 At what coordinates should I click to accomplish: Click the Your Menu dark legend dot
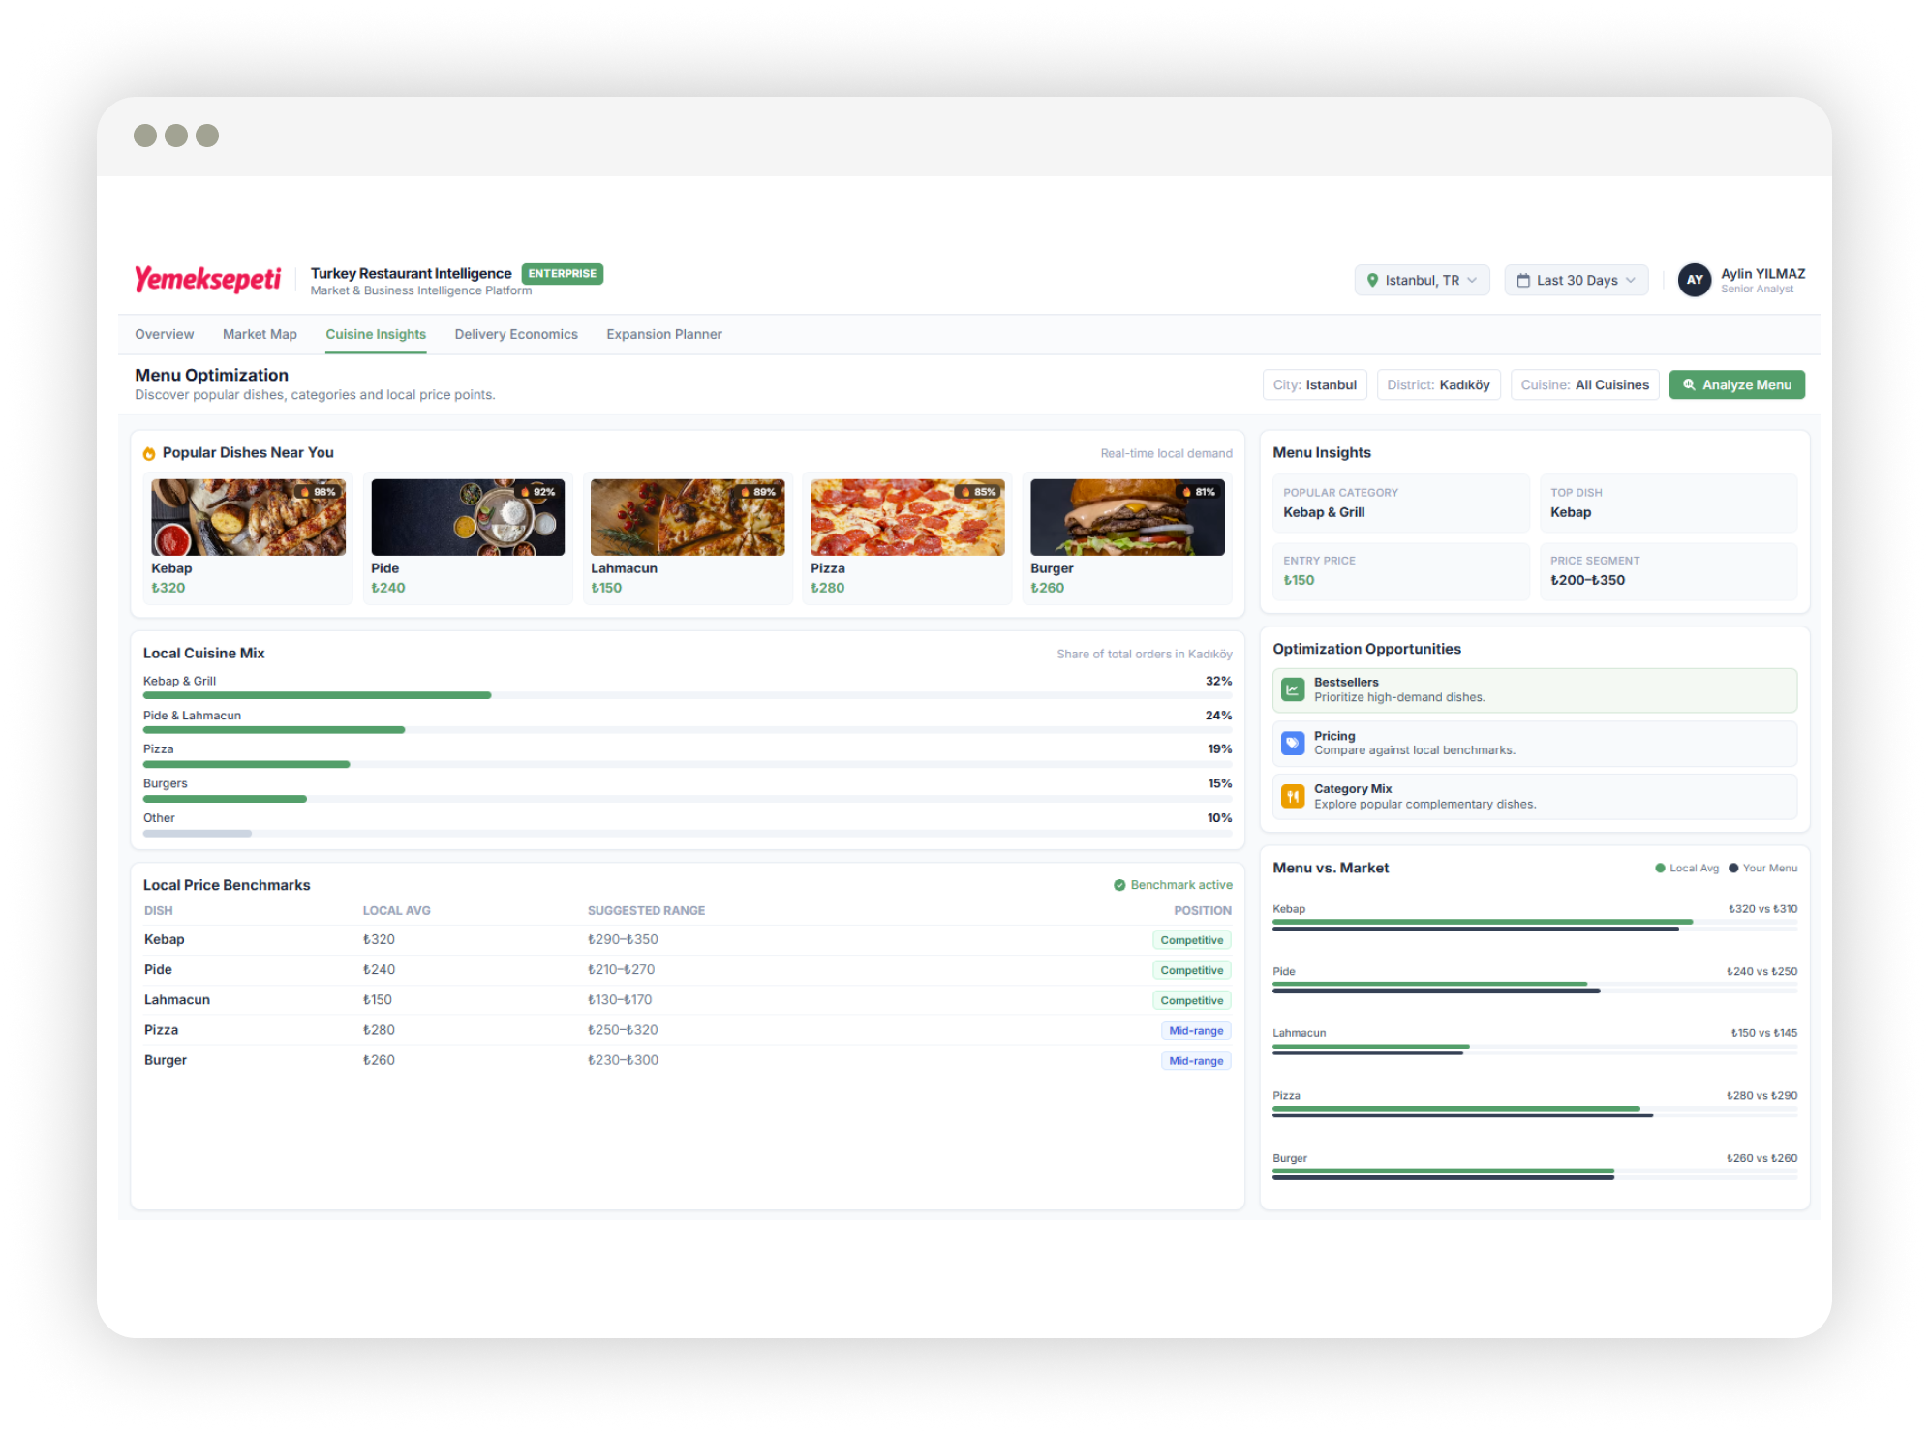(x=1733, y=868)
